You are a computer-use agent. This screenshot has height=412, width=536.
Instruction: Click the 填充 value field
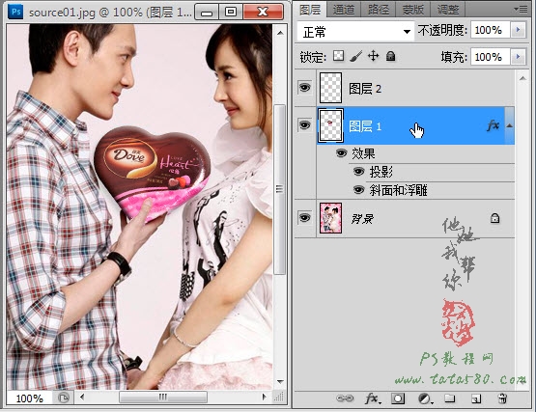(x=491, y=56)
